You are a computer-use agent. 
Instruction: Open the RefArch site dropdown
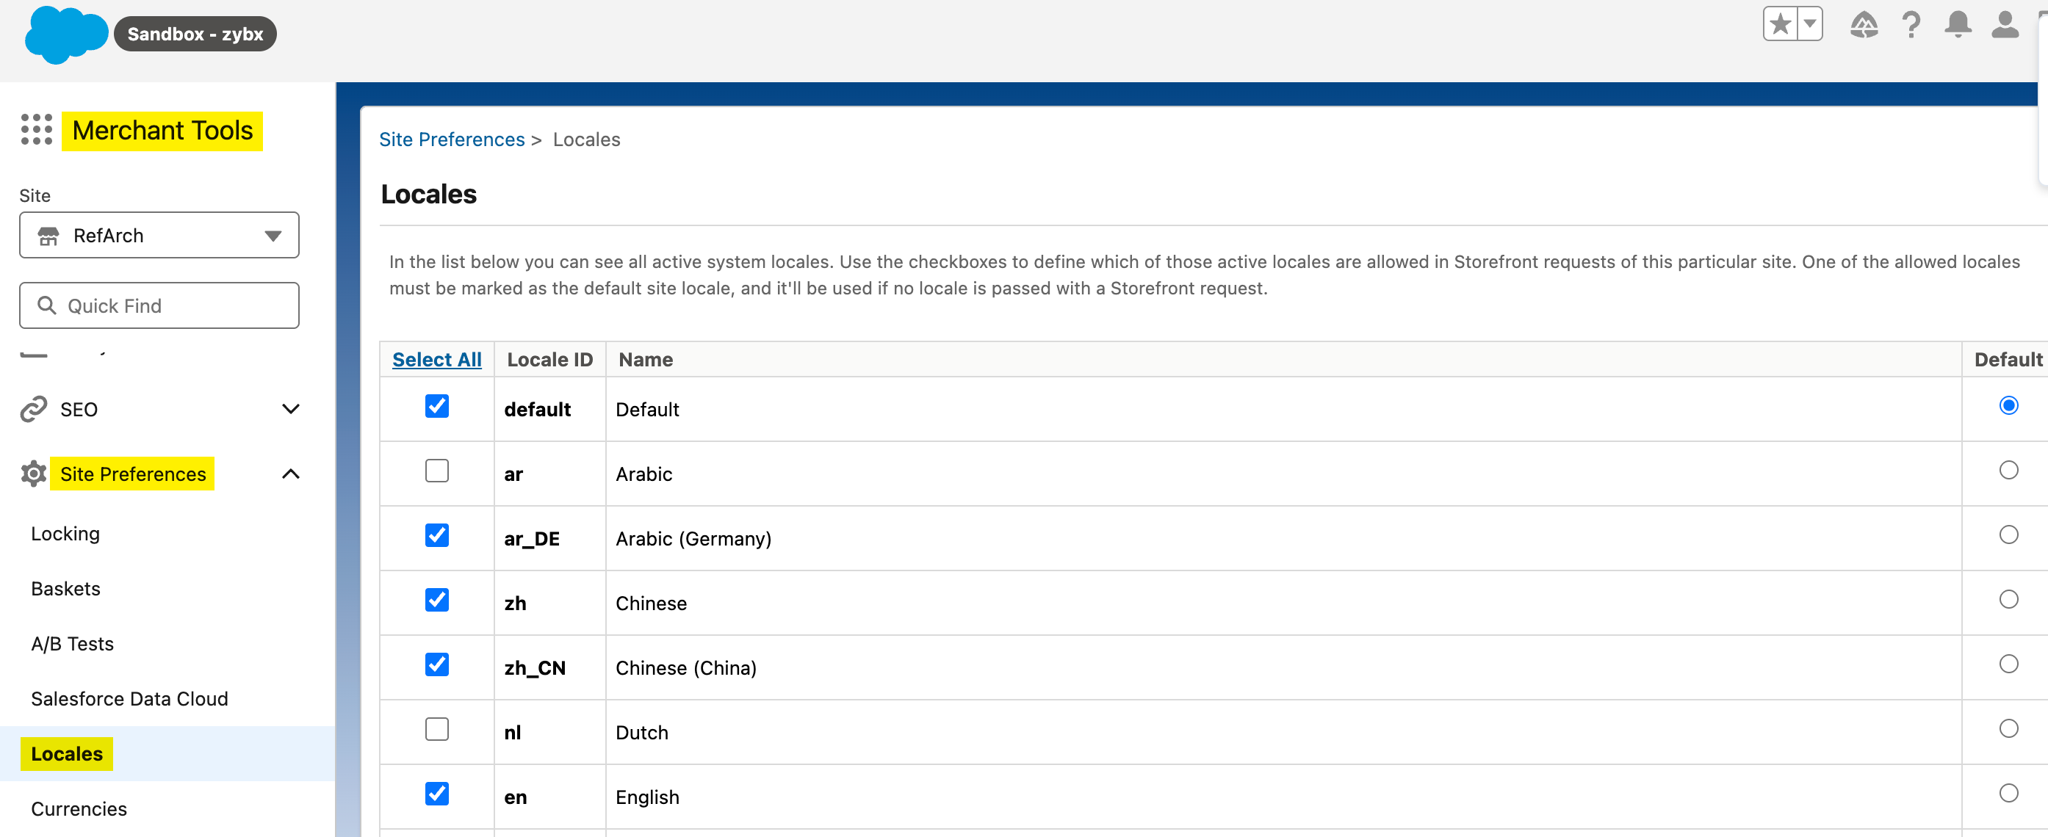159,235
